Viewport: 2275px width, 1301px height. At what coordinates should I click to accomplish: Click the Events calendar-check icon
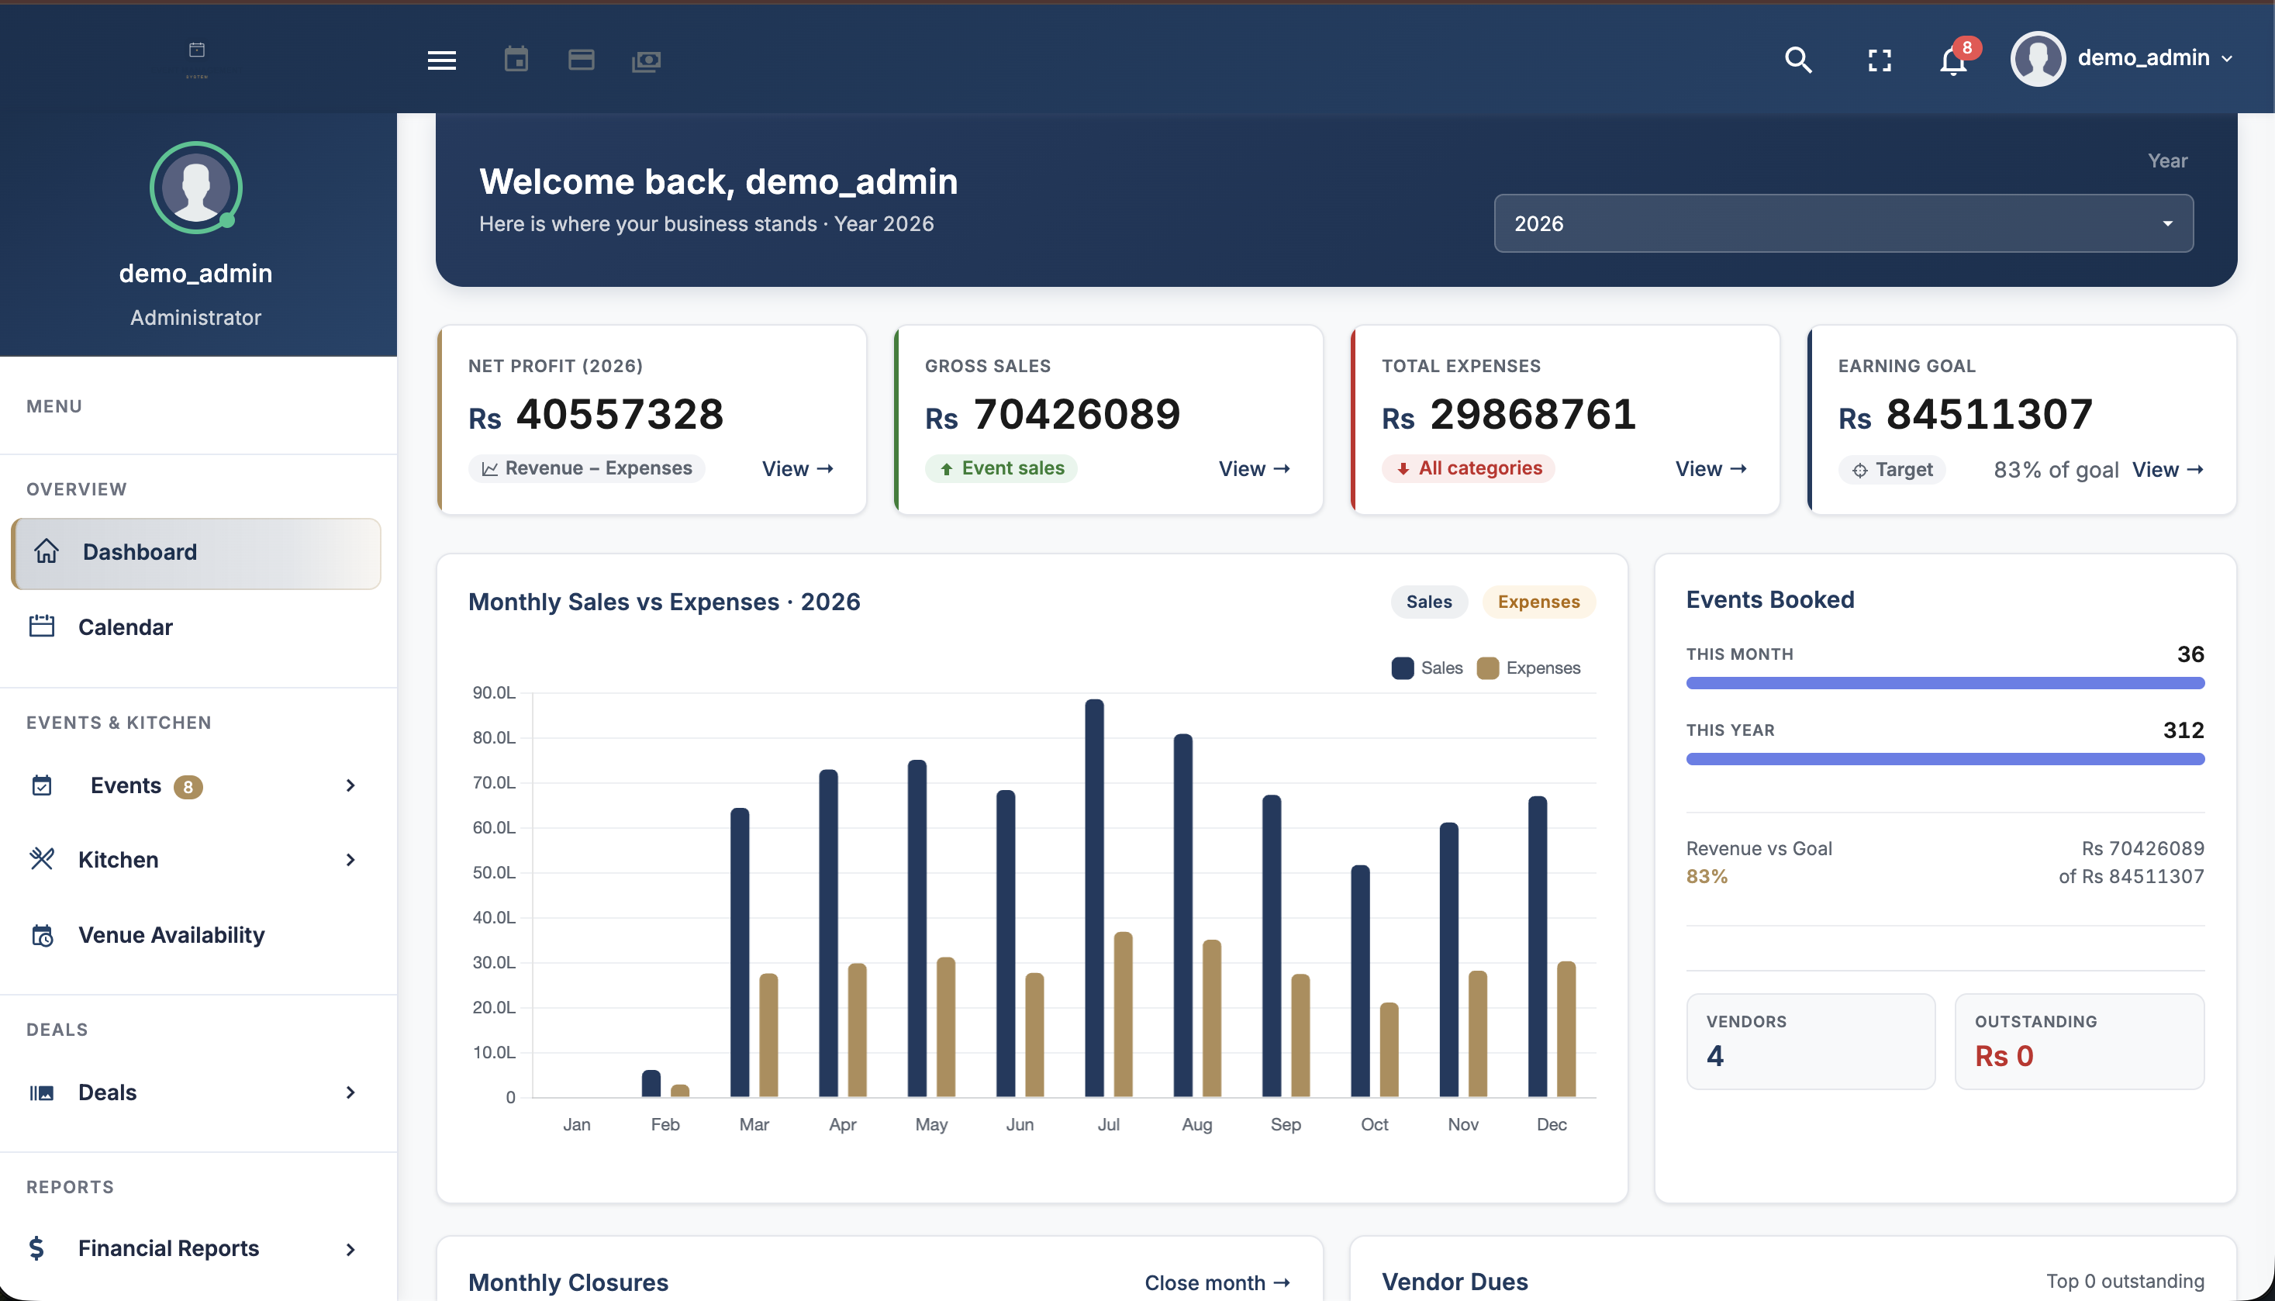click(42, 785)
